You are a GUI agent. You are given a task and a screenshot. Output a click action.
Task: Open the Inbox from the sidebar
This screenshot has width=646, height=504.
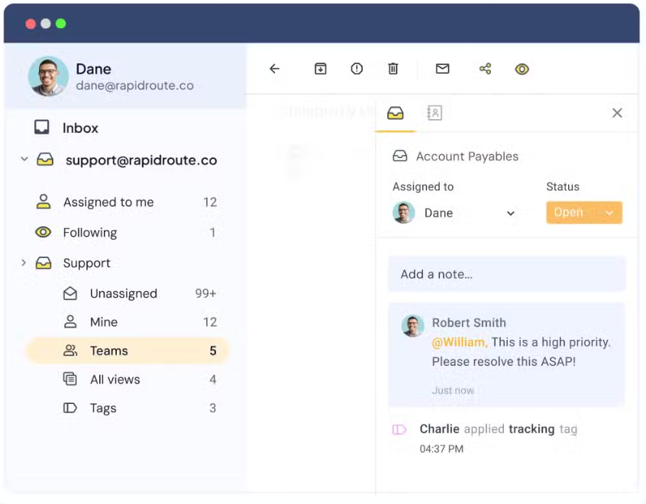tap(81, 128)
